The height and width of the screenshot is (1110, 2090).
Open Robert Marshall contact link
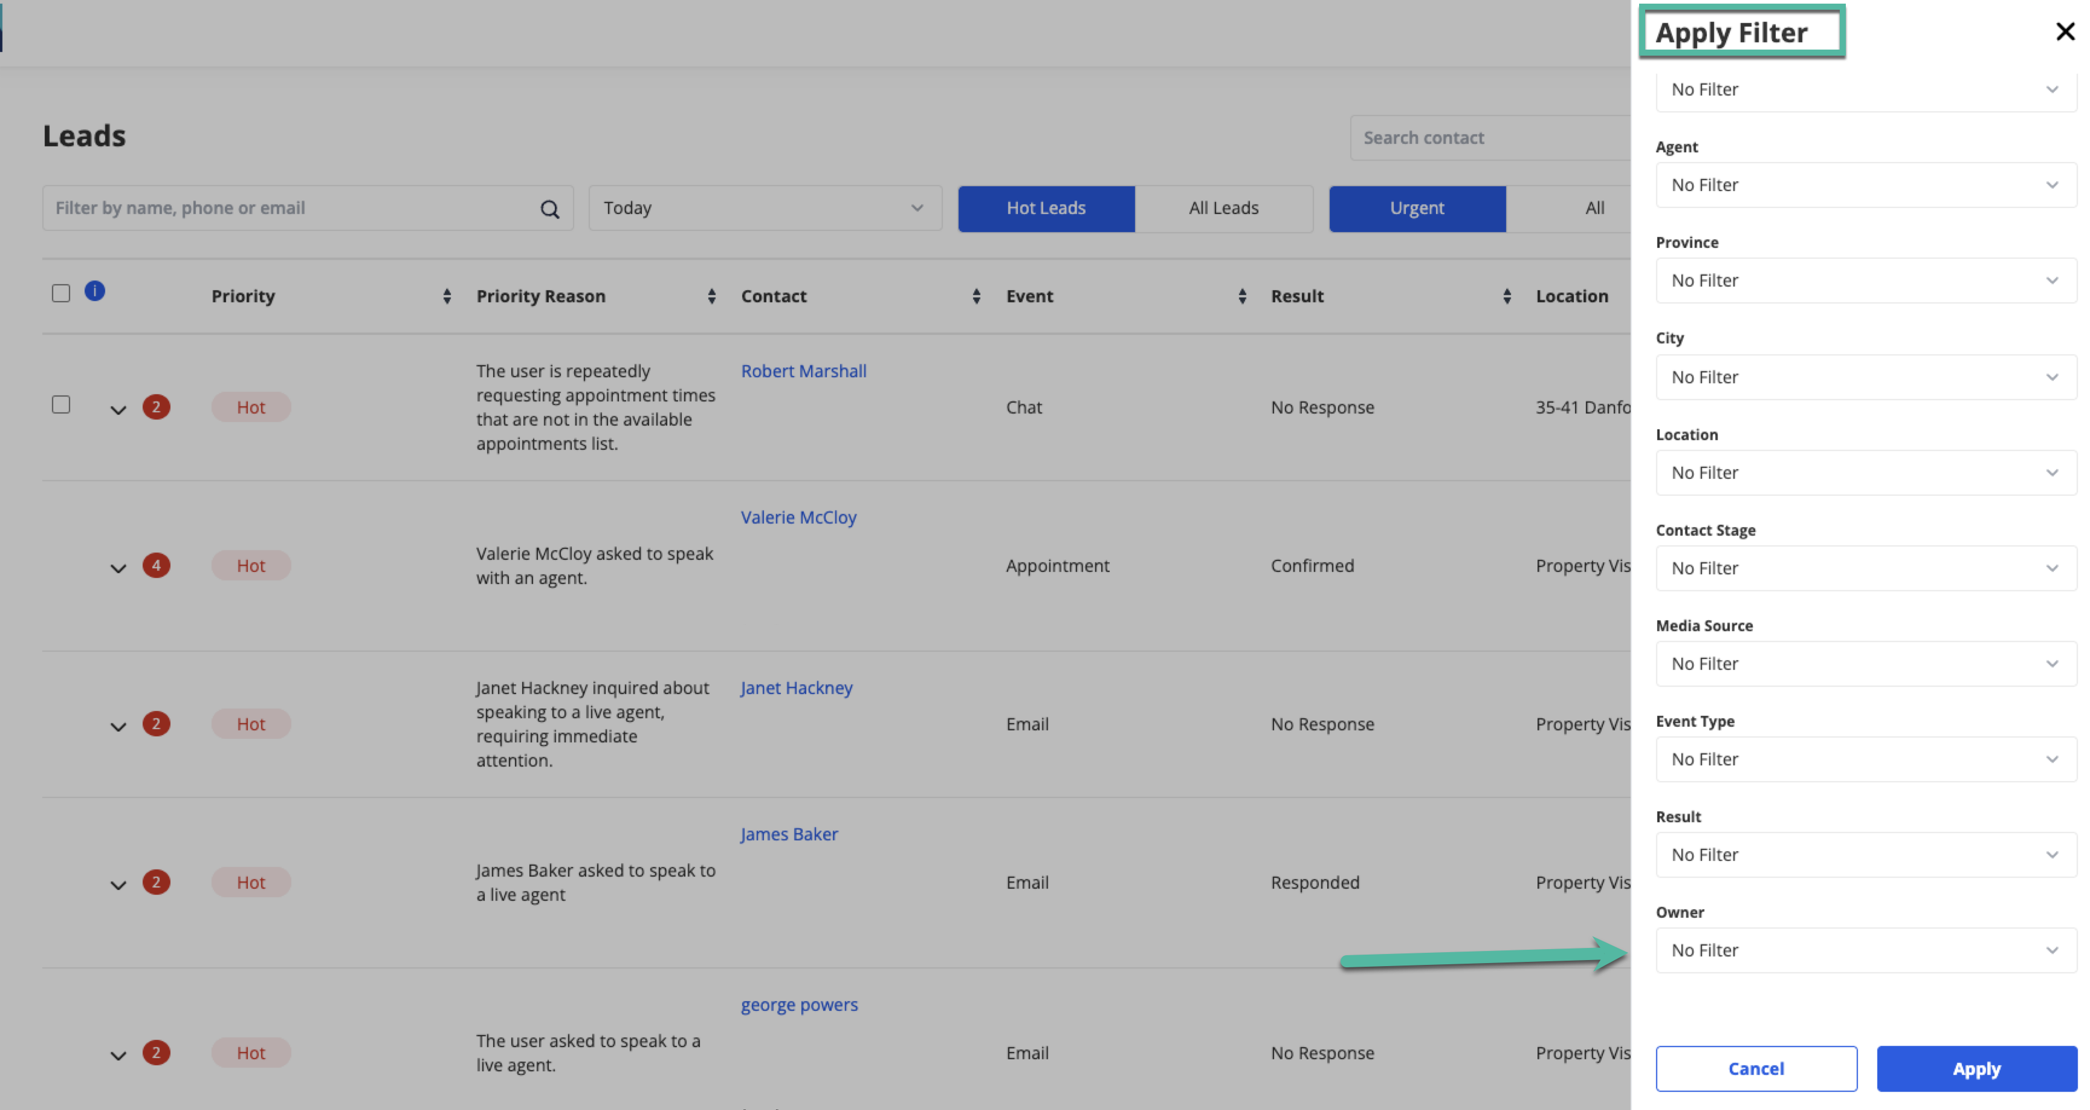point(803,371)
